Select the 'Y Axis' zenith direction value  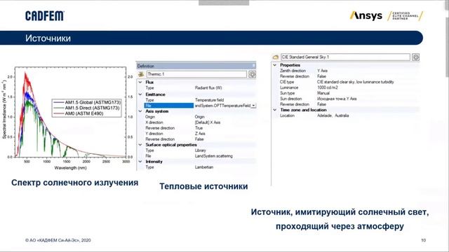[x=322, y=71]
